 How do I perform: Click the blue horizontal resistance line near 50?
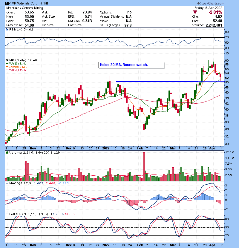tap(171, 82)
